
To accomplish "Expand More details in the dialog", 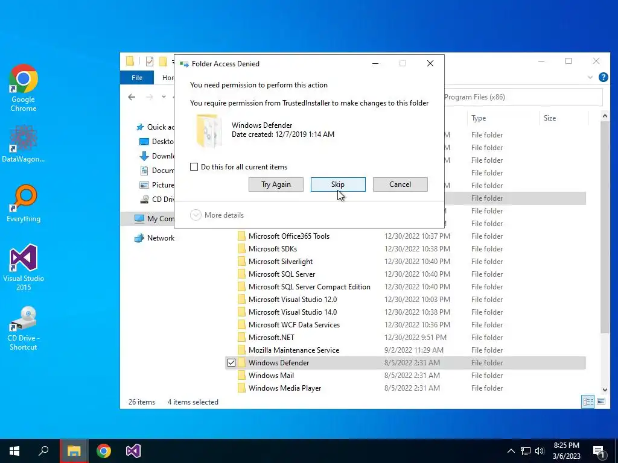I will tap(217, 215).
